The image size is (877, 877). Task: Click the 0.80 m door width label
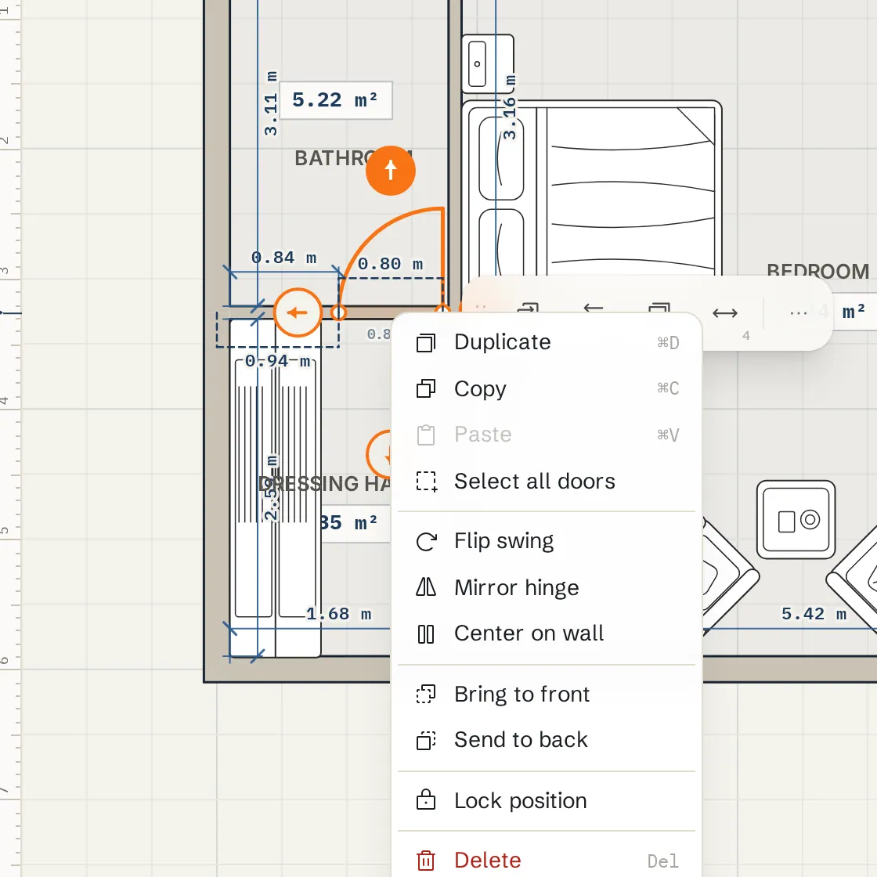391,264
